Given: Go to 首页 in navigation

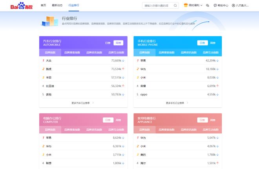Looking at the screenshot, I should point(44,5).
